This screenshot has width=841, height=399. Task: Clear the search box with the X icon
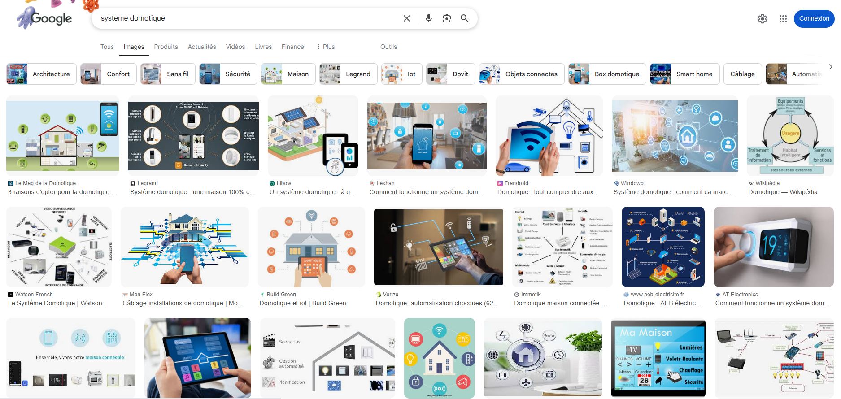(406, 18)
